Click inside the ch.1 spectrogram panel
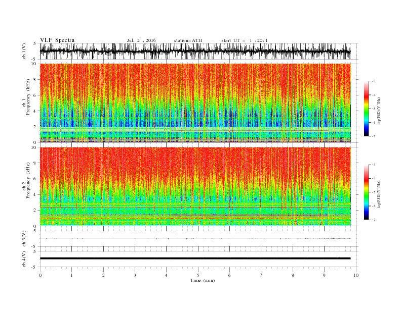Image resolution: width=401 pixels, height=309 pixels. tap(195, 103)
